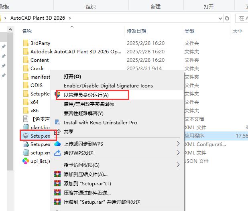
Task: Click the WPS send arrow icon
Action: pos(57,153)
